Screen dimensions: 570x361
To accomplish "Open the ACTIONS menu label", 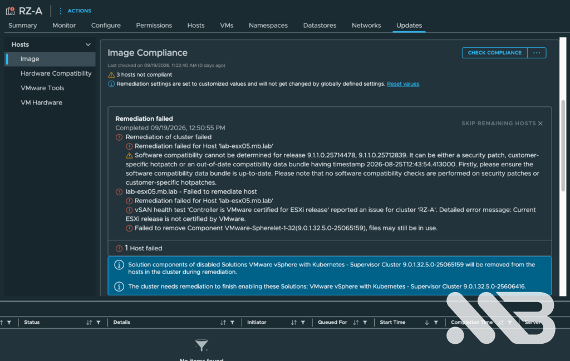I will click(x=79, y=11).
